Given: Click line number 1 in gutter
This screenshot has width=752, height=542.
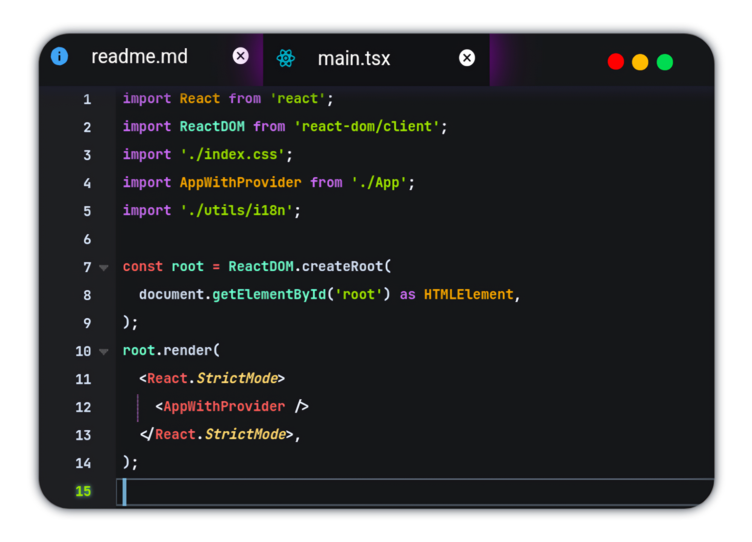Looking at the screenshot, I should 87,99.
